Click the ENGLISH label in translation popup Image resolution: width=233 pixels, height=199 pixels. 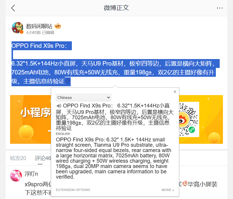63,134
